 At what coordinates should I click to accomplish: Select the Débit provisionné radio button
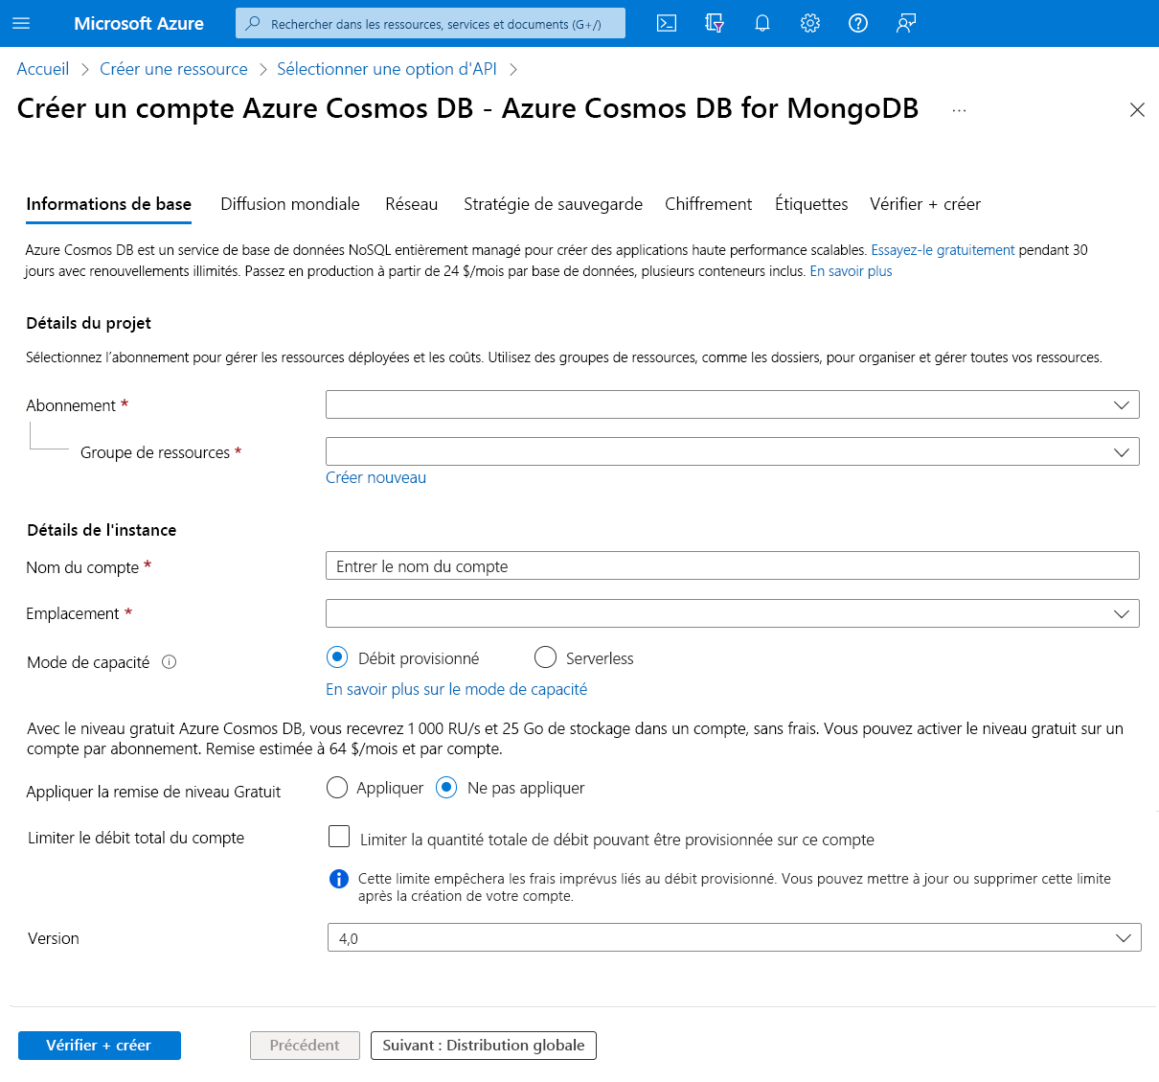(337, 657)
